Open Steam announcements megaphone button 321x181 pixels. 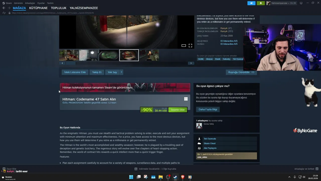click(251, 3)
